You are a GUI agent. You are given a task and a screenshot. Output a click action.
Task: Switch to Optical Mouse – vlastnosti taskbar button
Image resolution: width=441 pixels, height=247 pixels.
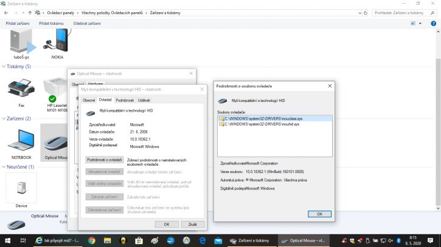(303, 240)
